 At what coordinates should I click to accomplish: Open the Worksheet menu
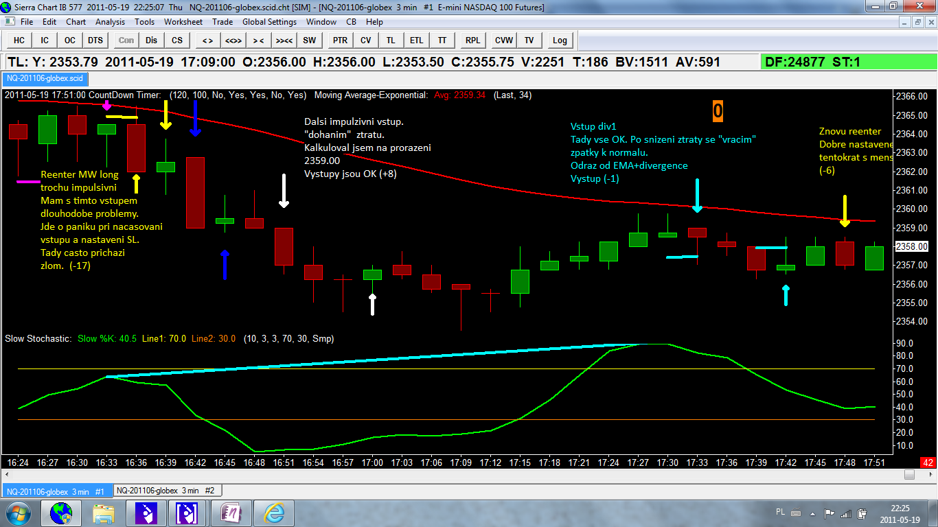[183, 22]
